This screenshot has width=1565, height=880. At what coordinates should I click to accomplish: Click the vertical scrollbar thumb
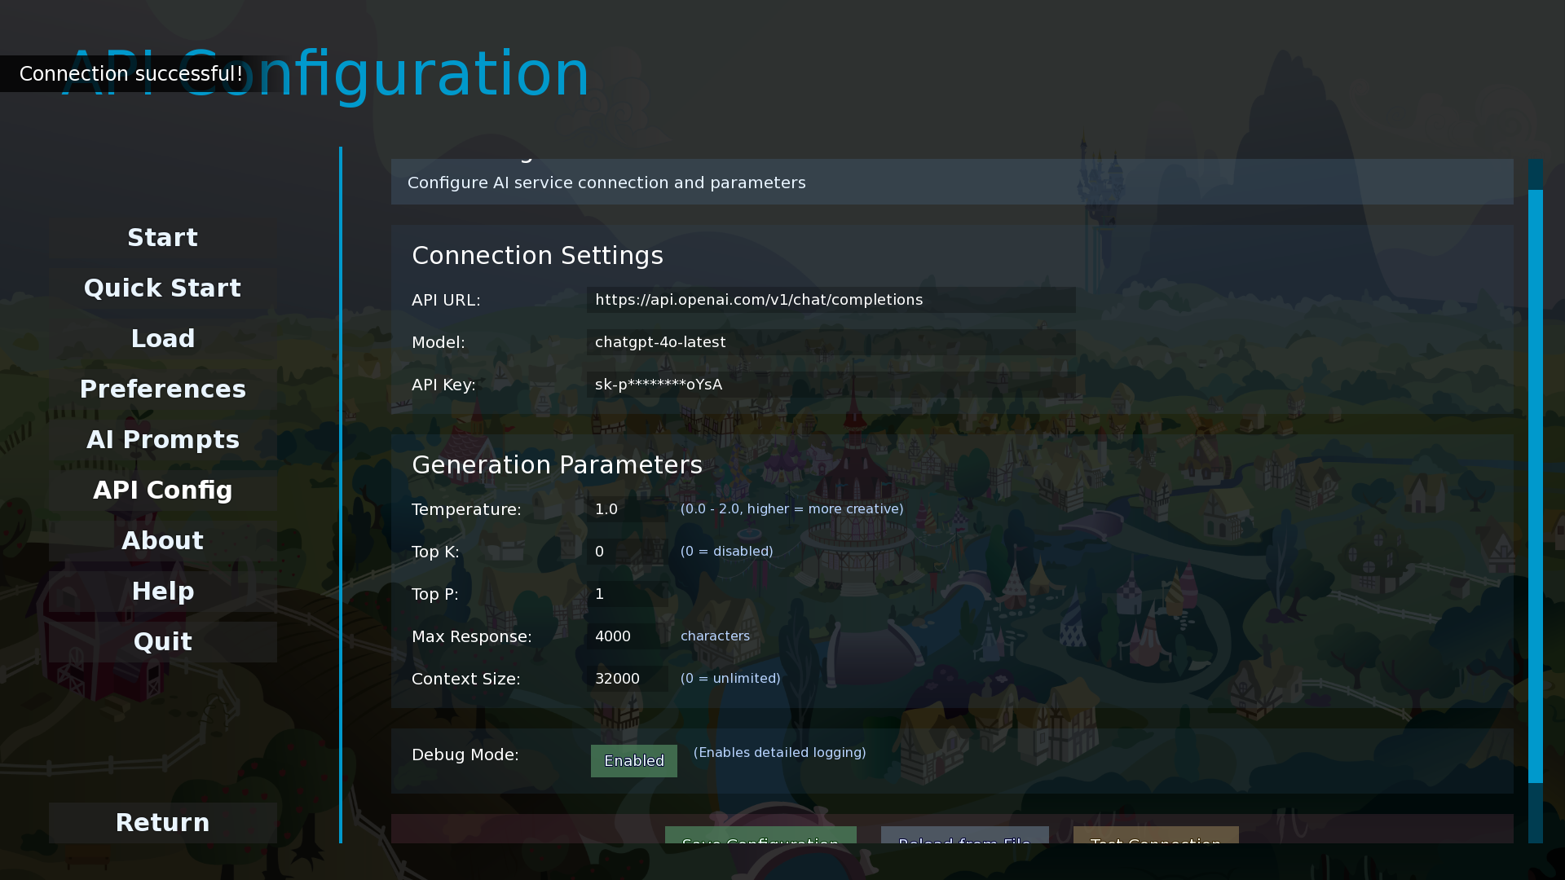click(x=1535, y=486)
